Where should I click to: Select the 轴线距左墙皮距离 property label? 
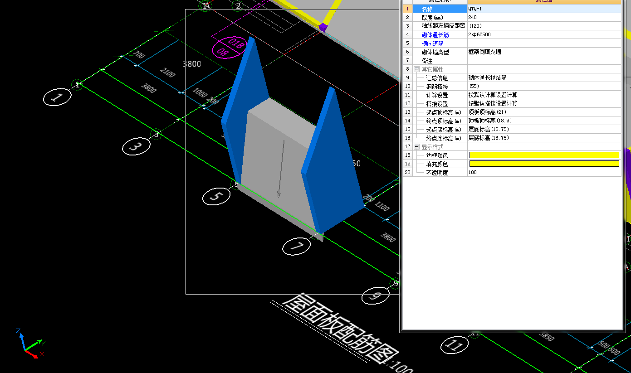[x=443, y=26]
